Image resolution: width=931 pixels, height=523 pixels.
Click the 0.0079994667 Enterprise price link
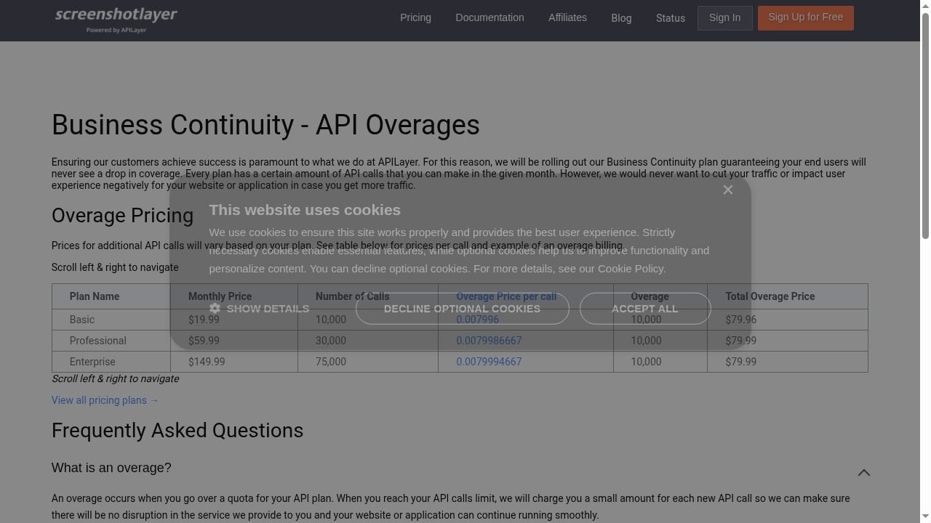tap(489, 362)
